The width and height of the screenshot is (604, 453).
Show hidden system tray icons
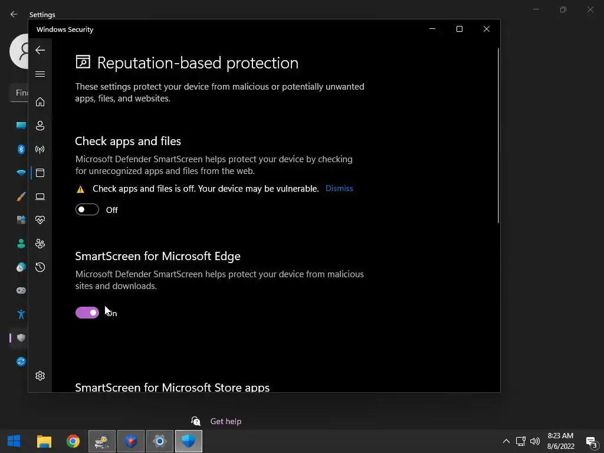(506, 441)
